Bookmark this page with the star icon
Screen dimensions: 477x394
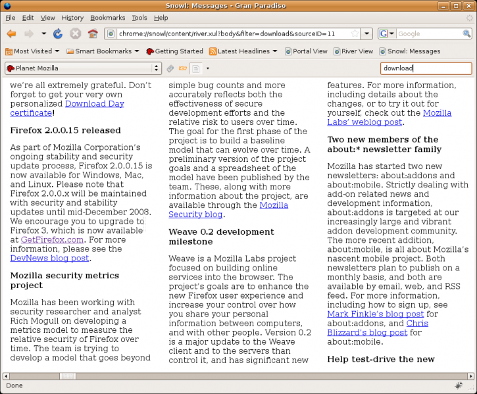coord(355,34)
